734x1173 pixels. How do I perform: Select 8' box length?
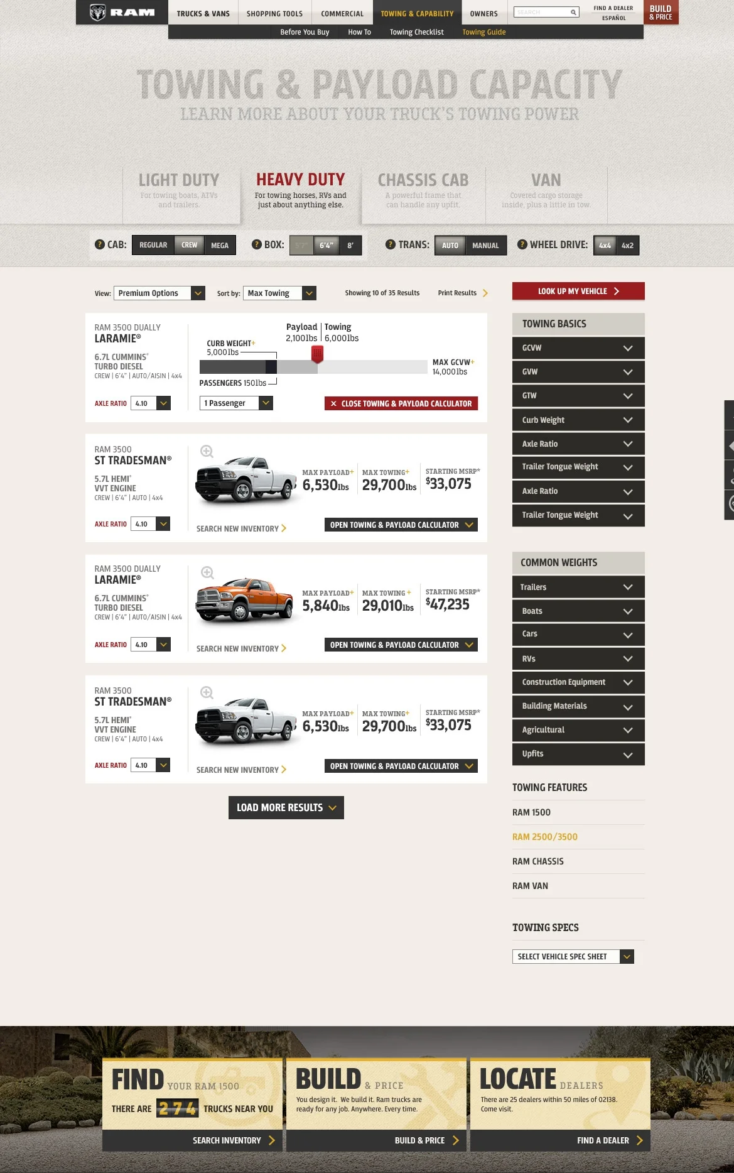(350, 245)
